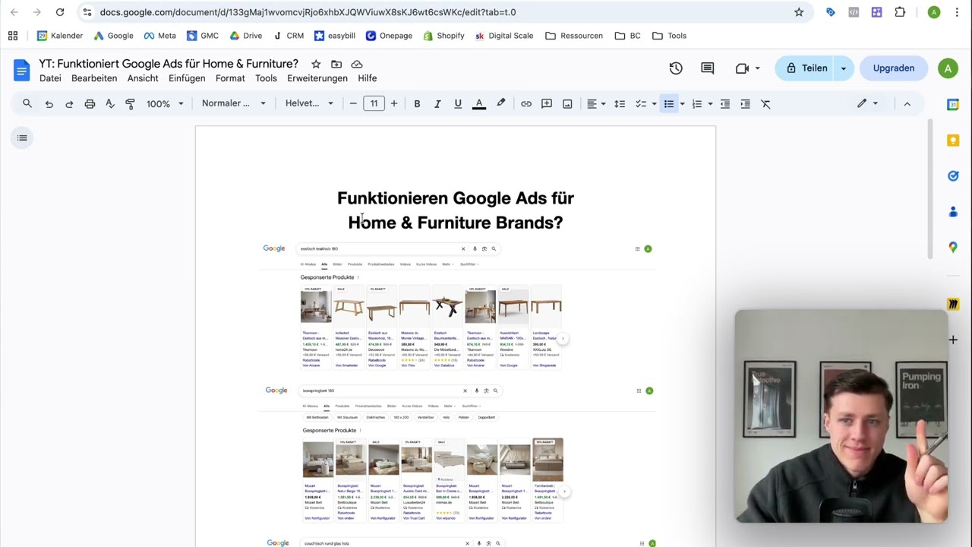Open the Datei menu
Image resolution: width=972 pixels, height=547 pixels.
pyautogui.click(x=50, y=78)
